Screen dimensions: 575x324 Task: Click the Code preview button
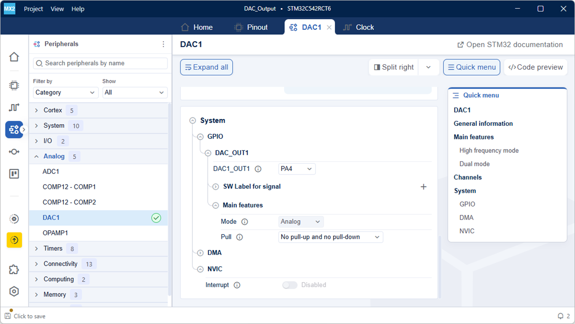point(536,67)
